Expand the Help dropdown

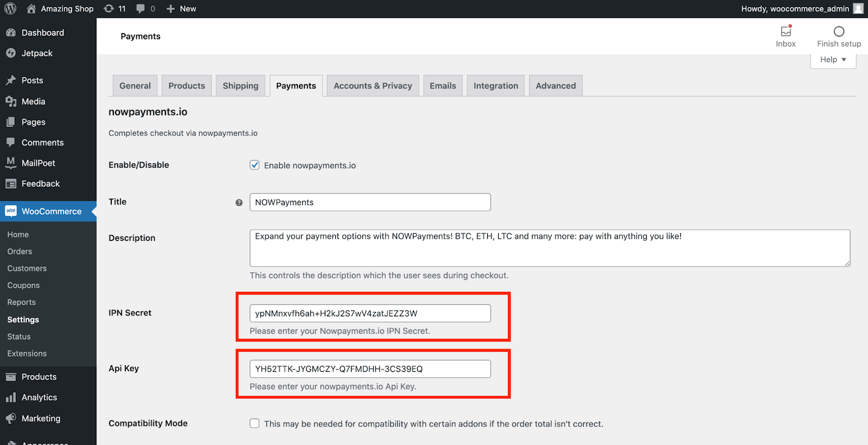tap(833, 60)
